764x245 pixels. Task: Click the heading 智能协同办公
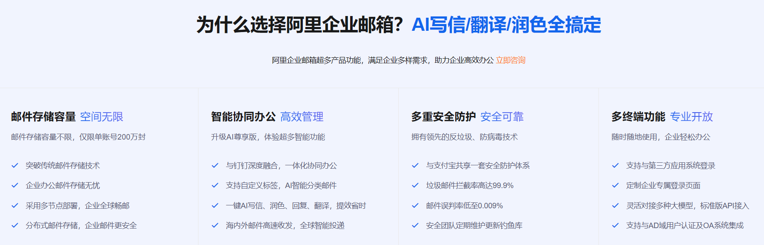tap(244, 116)
